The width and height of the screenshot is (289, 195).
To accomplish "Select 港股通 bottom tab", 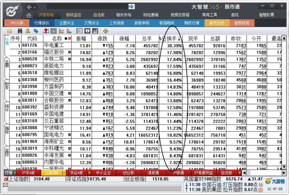I will pos(153,173).
